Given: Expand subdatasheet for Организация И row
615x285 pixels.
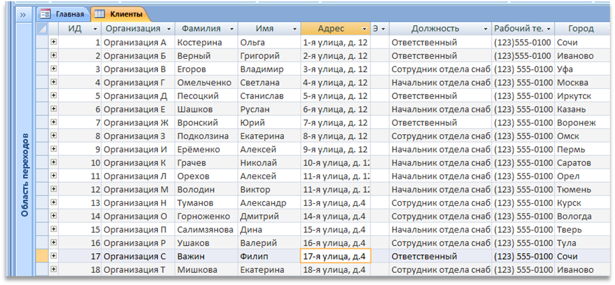Looking at the screenshot, I should 54,149.
